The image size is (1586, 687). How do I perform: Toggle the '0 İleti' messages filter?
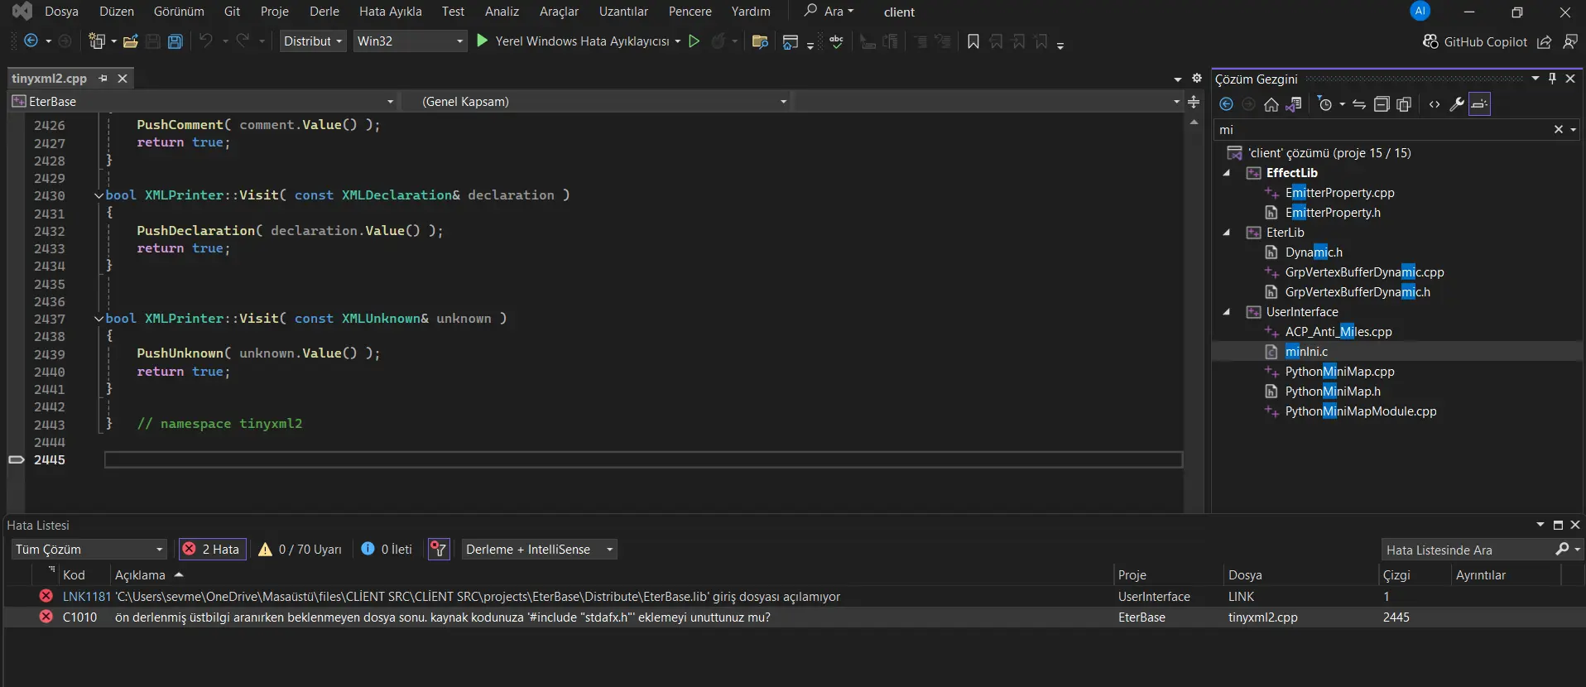pos(387,550)
